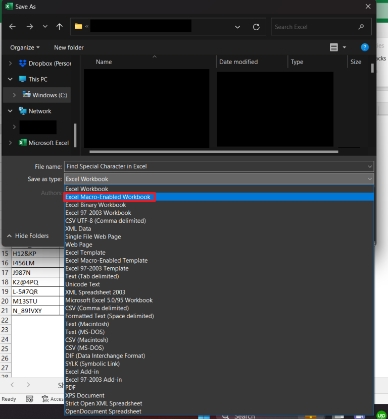
Task: Open recent locations dropdown arrow
Action: click(45, 27)
